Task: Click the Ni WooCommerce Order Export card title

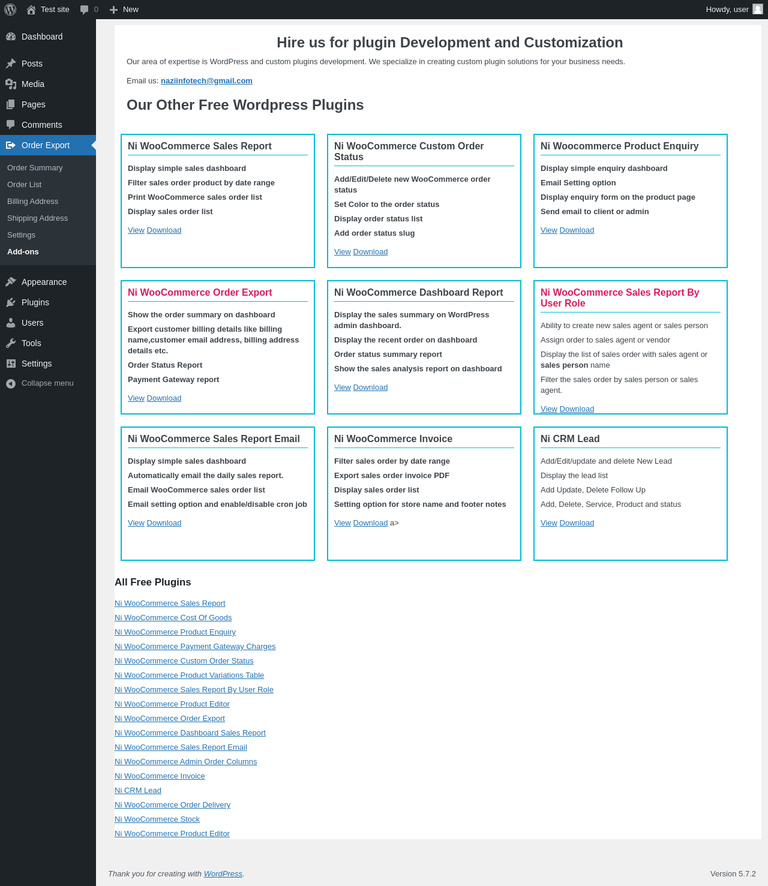Action: 200,293
